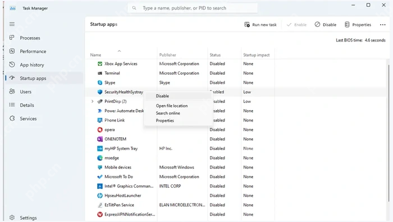Expand the PrintDisp (2) group
Image resolution: width=393 pixels, height=222 pixels.
(92, 101)
